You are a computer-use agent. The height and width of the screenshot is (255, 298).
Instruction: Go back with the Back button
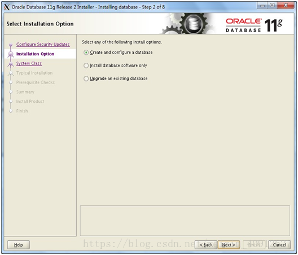click(x=206, y=245)
